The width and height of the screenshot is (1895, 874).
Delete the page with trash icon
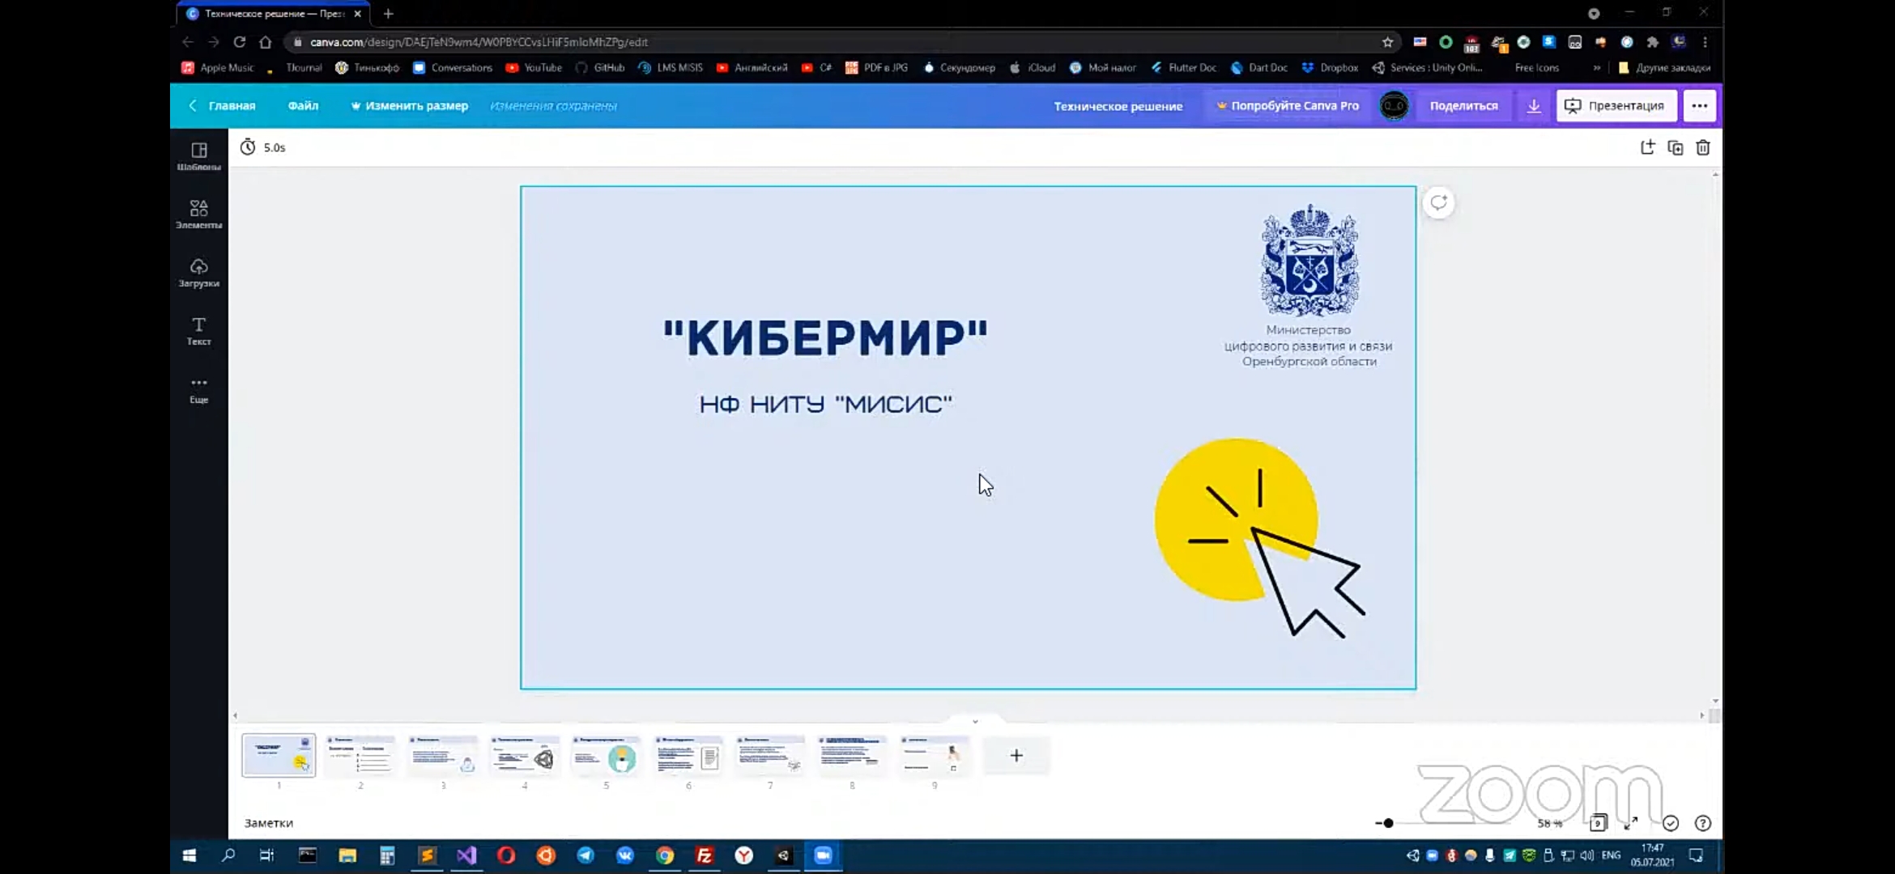1703,147
